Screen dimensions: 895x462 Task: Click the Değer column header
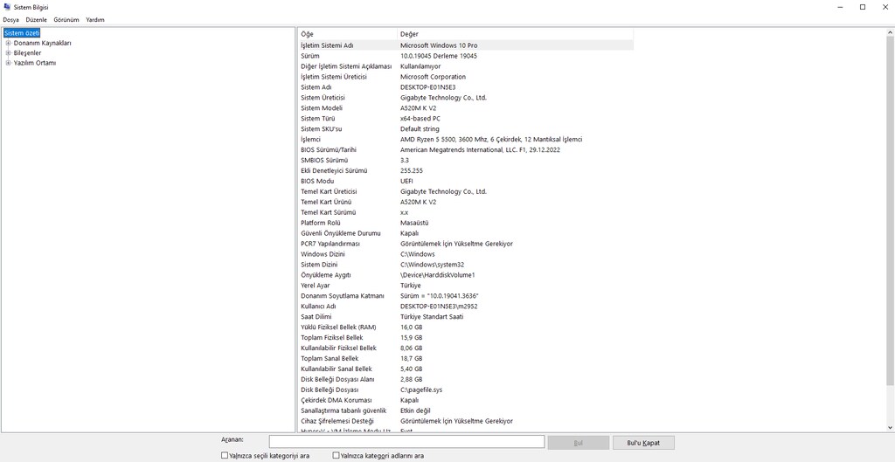coord(515,34)
